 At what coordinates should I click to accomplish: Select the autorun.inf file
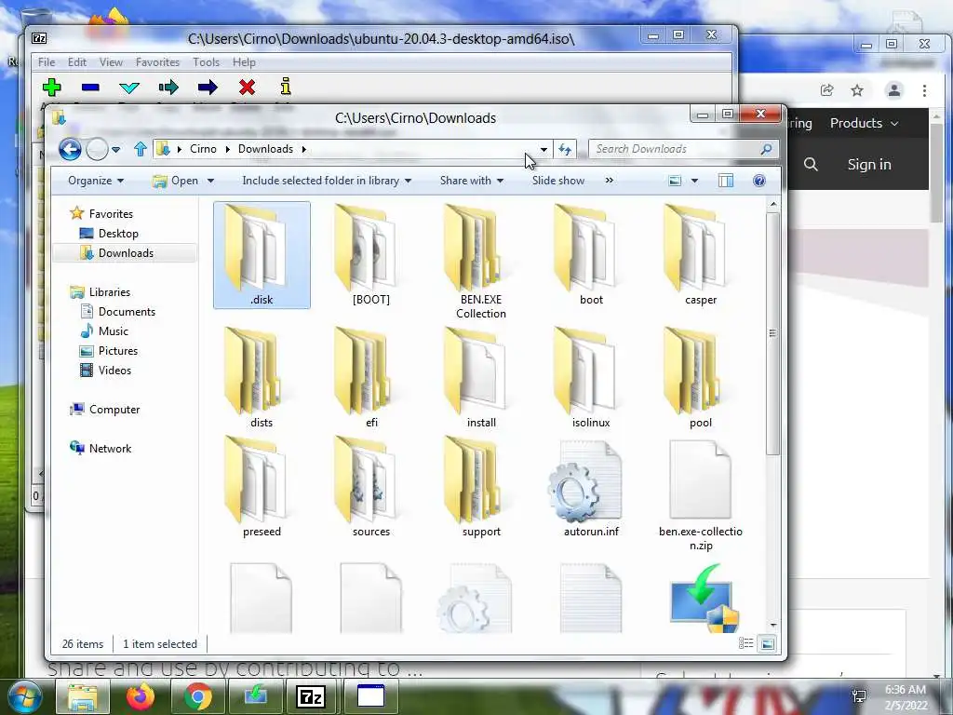pos(591,489)
